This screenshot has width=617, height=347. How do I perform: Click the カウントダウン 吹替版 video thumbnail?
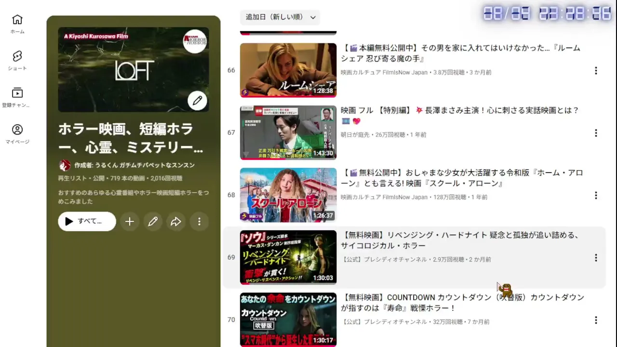288,320
